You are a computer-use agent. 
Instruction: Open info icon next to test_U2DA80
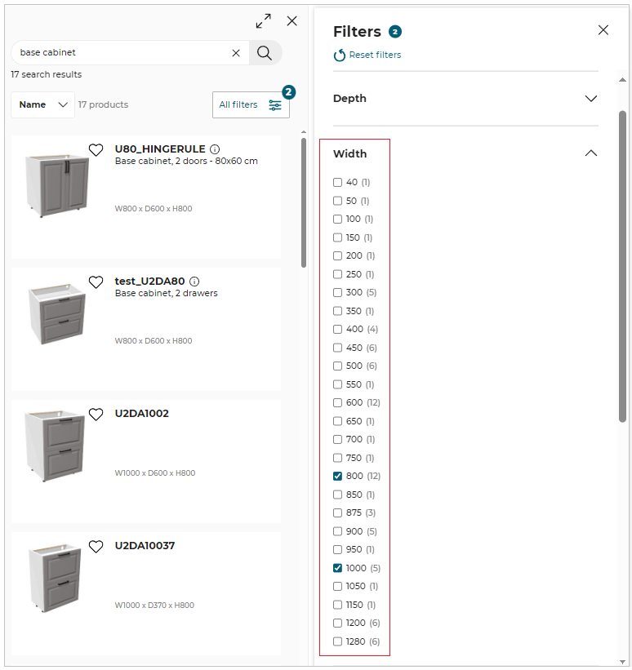[x=194, y=282]
